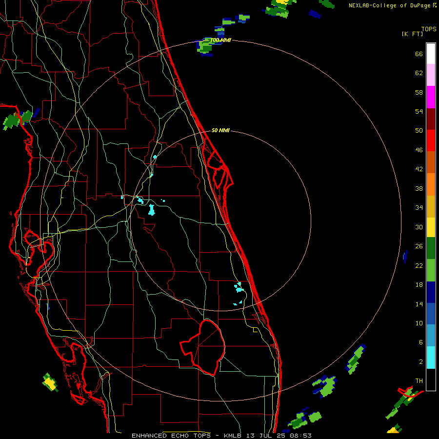Click the '22' legend value
This screenshot has height=439, width=439.
point(419,265)
